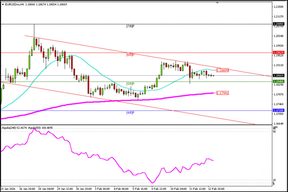Click the 1.17460 price scale value
Screen dimensions: 288x192
coord(279,104)
